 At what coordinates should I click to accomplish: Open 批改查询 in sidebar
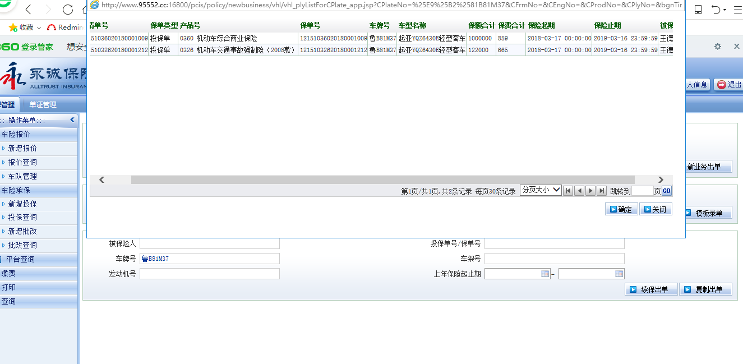[22, 245]
